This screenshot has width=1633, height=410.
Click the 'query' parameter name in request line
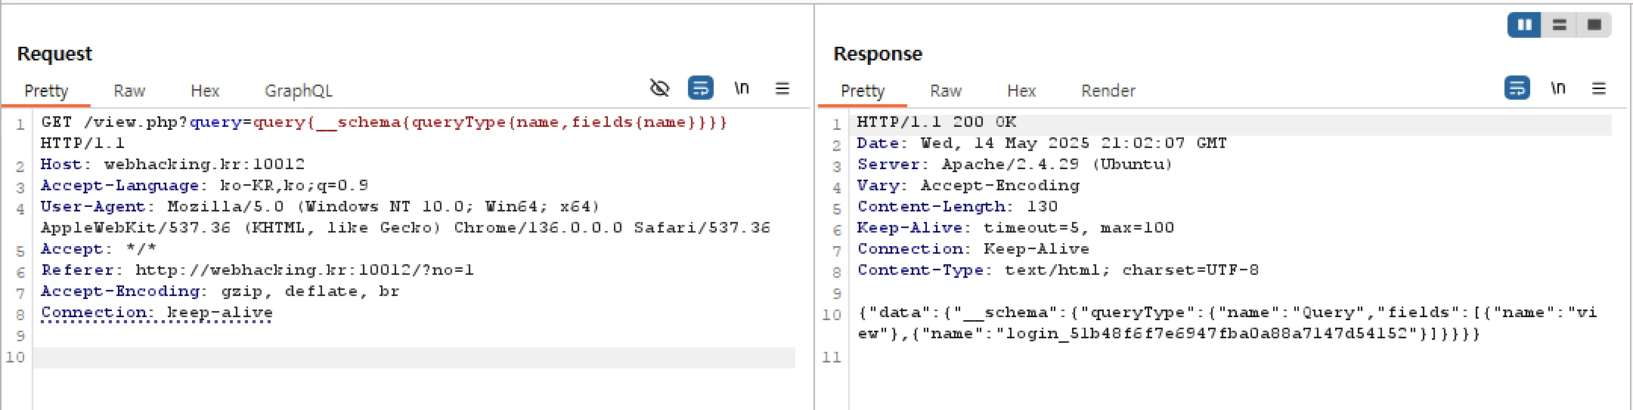point(215,122)
